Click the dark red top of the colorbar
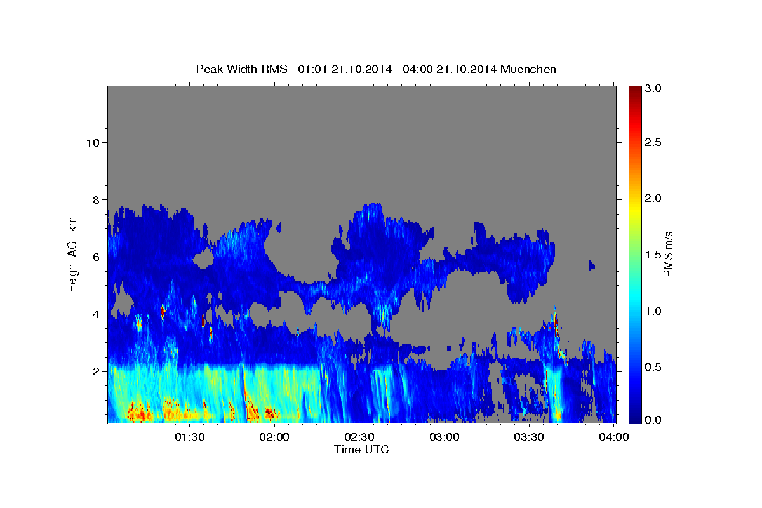This screenshot has width=762, height=508. point(634,92)
